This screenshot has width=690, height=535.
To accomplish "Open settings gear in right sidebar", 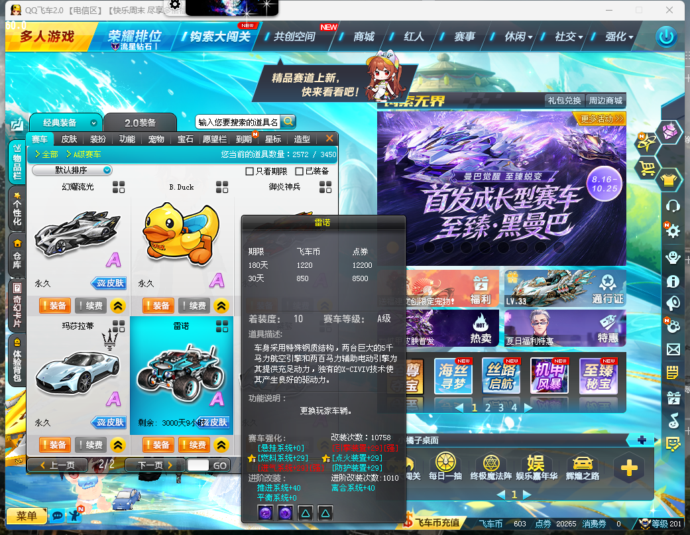I will pos(672,231).
